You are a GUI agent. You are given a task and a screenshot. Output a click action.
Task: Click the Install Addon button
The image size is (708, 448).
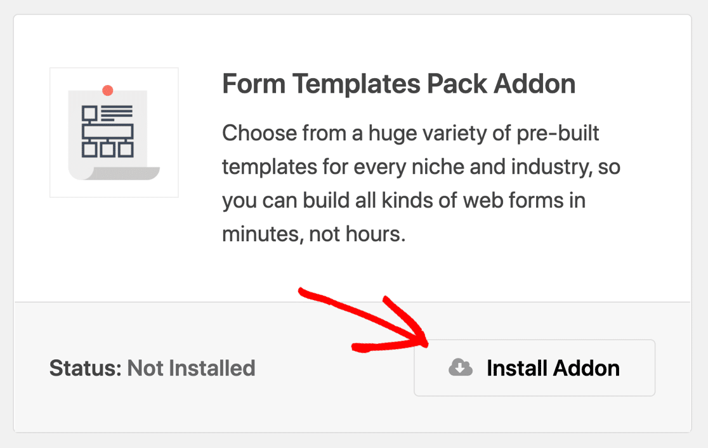tap(534, 368)
